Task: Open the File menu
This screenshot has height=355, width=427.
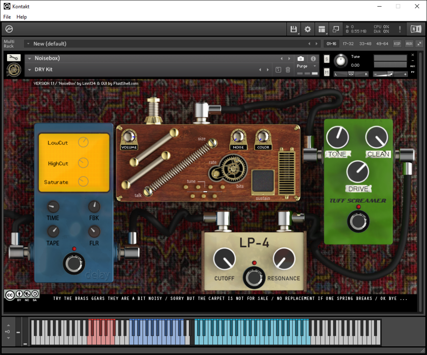Action: [7, 17]
